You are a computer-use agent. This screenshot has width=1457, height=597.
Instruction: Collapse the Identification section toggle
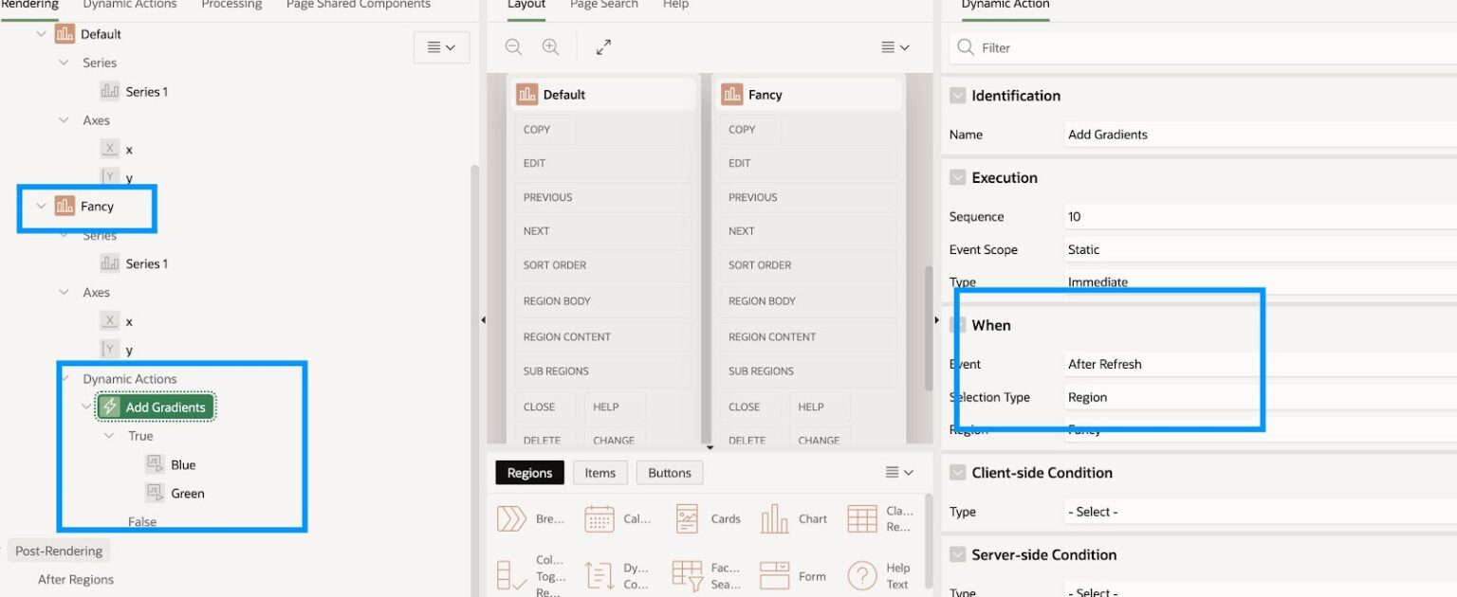[x=957, y=96]
